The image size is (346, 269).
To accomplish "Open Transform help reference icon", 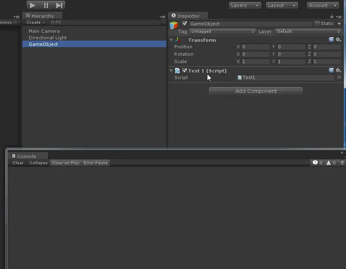I will [331, 40].
